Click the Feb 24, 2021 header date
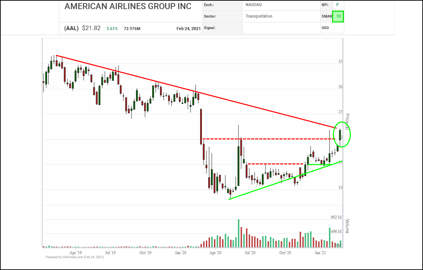Screen dimensions: 423x270 (188, 29)
